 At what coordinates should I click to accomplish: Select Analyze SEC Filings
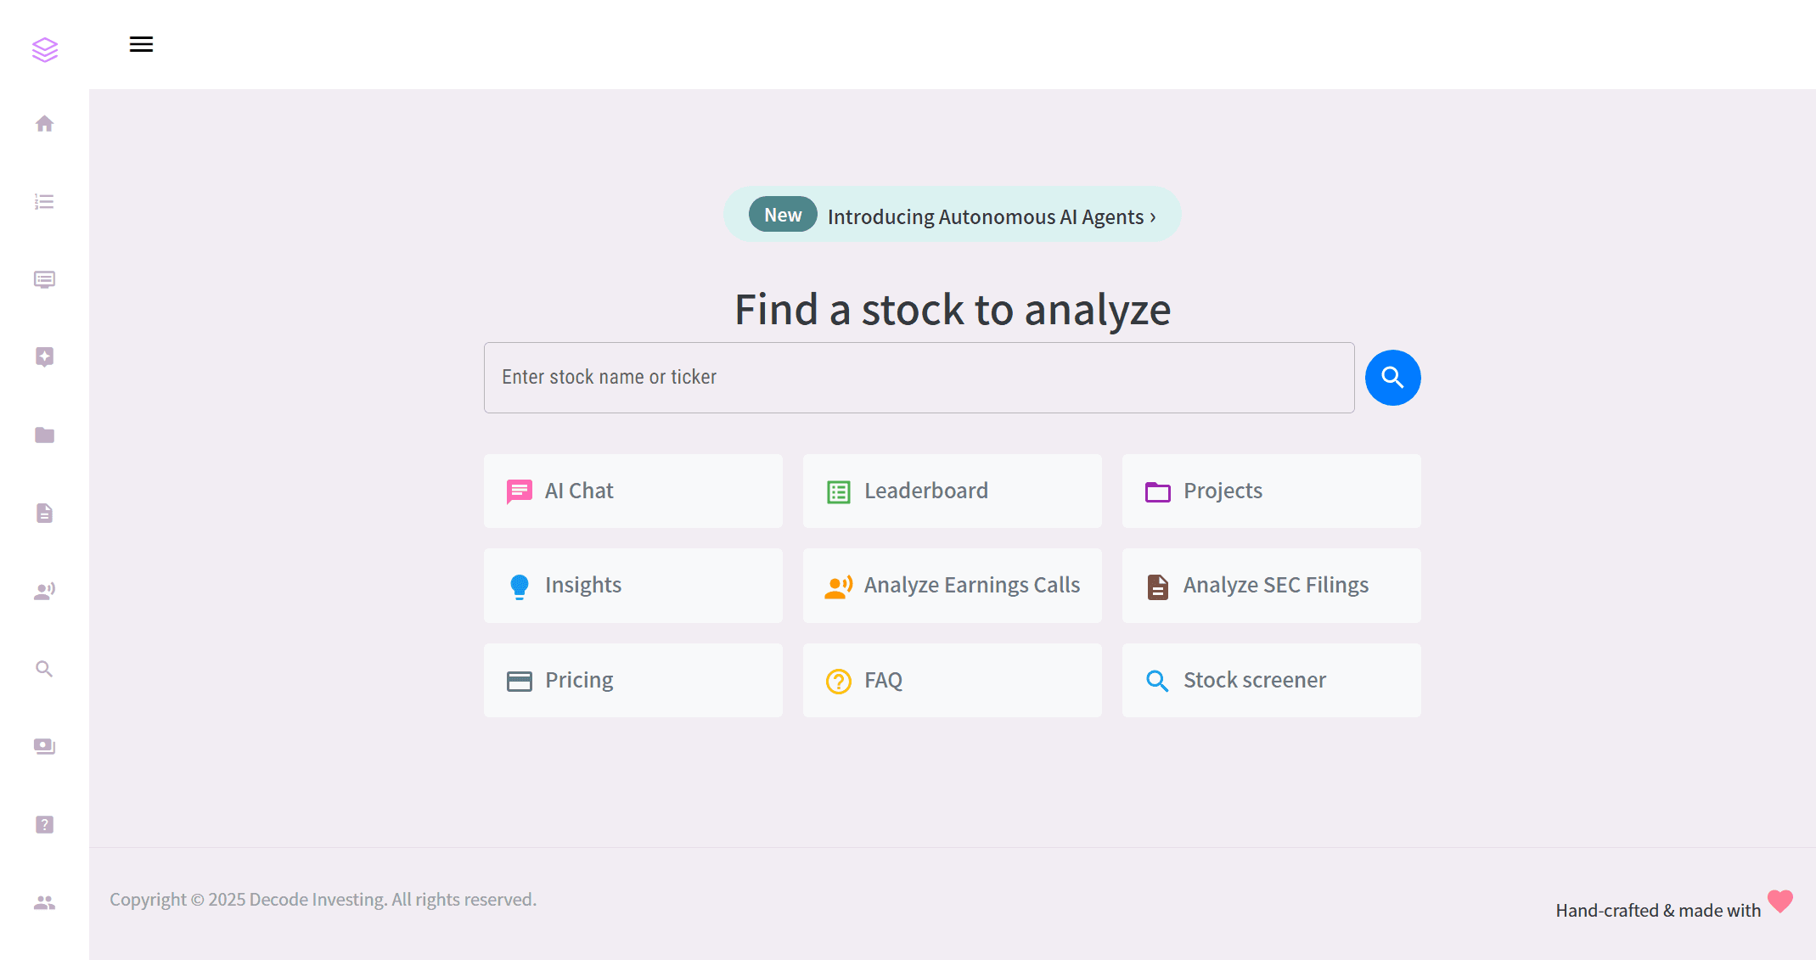[x=1272, y=586]
